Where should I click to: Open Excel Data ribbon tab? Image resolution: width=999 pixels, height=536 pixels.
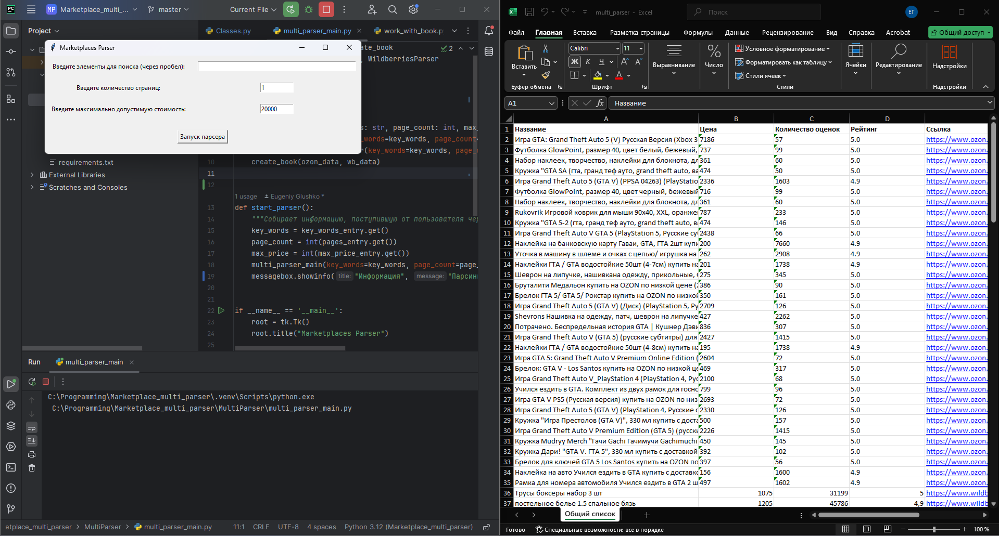point(737,32)
